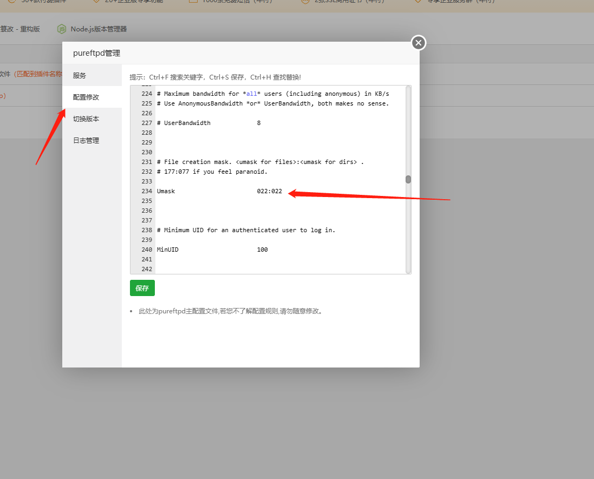Click line number 234 in the gutter
This screenshot has width=594, height=479.
pyautogui.click(x=147, y=191)
